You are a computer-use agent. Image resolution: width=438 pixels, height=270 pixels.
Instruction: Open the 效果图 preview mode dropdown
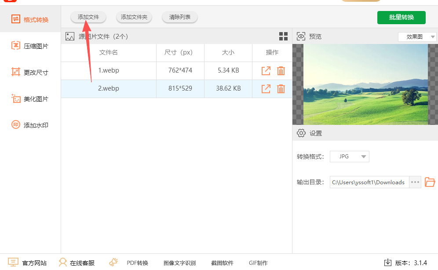[x=417, y=37]
